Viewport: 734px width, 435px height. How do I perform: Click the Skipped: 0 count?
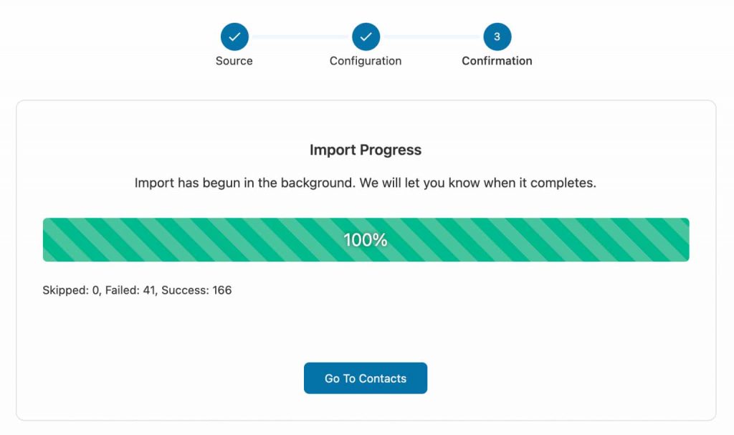(x=71, y=290)
